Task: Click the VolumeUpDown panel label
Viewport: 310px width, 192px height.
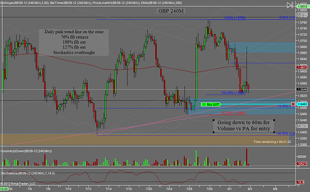Action: tap(26, 151)
